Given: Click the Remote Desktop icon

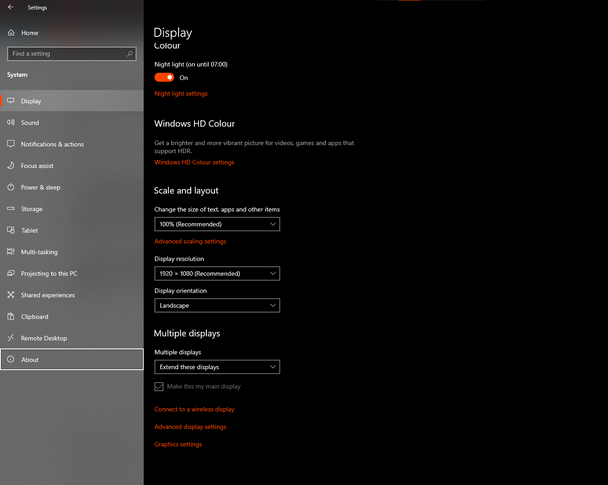Looking at the screenshot, I should point(11,338).
